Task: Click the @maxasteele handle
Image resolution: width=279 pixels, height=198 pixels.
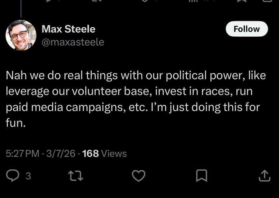Action: (x=73, y=42)
